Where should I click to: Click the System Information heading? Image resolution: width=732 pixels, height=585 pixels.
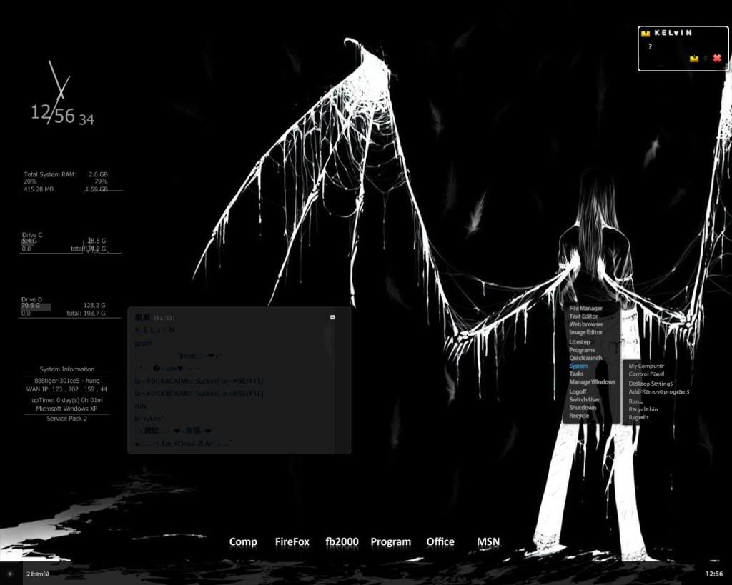pyautogui.click(x=66, y=369)
